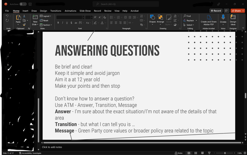
Task: Toggle the Notes pane in status bar
Action: [178, 153]
